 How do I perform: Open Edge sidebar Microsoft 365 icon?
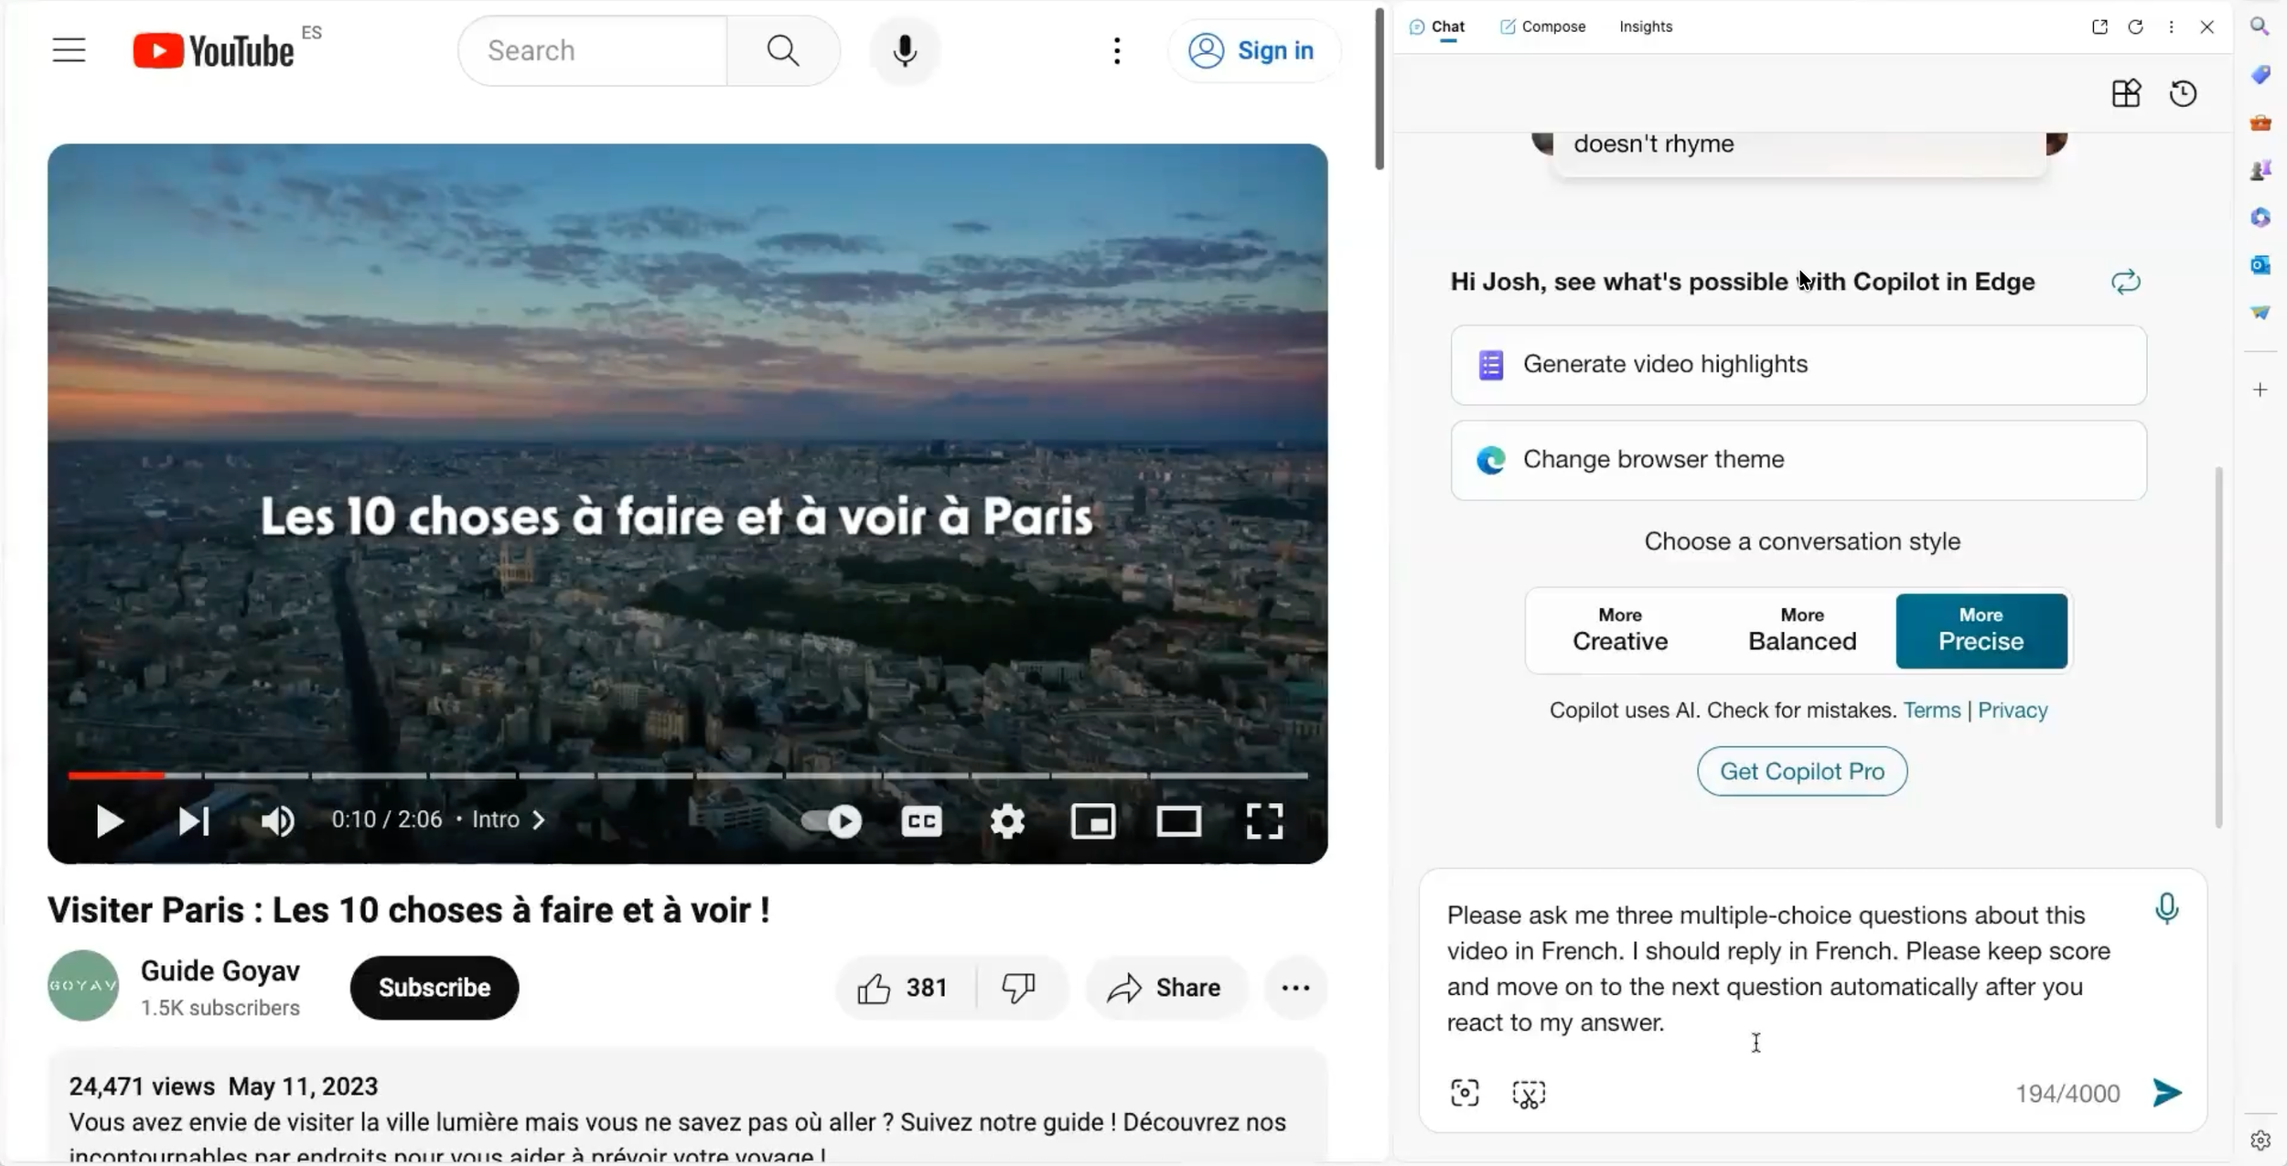(2260, 218)
